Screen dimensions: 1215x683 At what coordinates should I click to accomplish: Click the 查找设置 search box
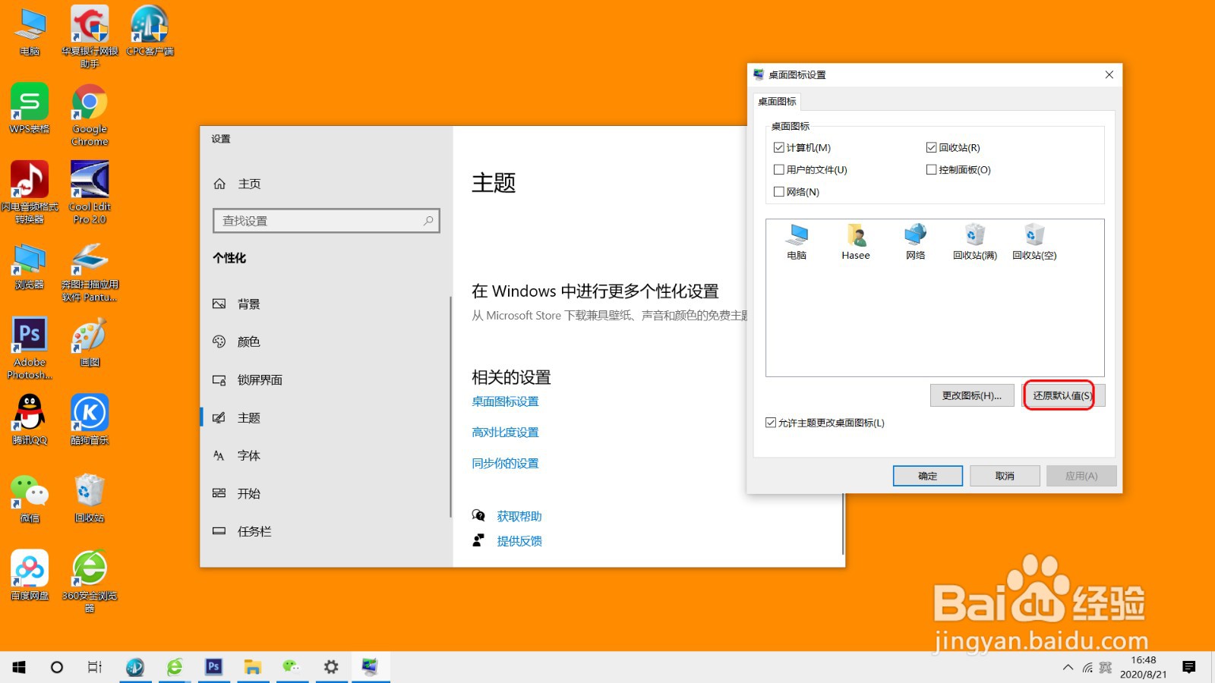tap(326, 220)
